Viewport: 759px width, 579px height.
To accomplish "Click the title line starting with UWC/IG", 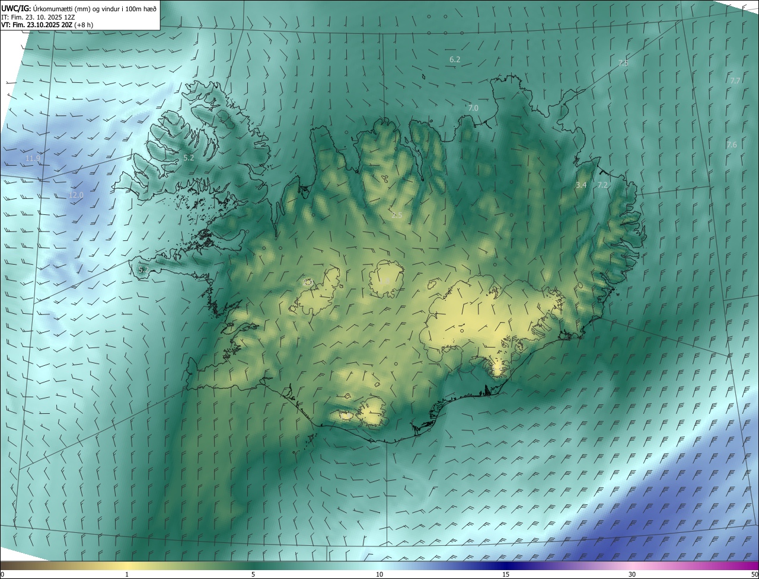I will click(x=79, y=8).
